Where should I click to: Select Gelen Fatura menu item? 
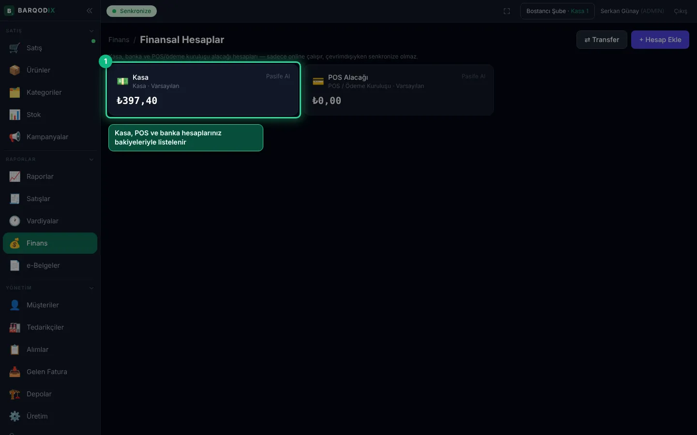point(50,372)
